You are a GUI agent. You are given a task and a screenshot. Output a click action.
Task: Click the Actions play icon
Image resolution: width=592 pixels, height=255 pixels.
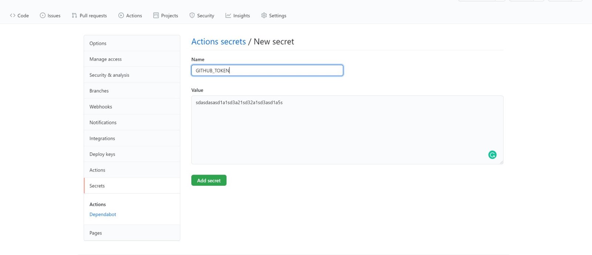pyautogui.click(x=121, y=16)
